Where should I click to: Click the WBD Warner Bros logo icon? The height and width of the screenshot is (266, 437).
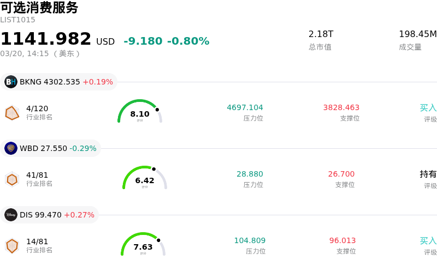11,148
